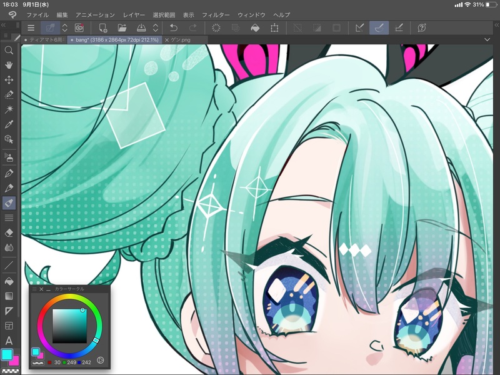Viewport: 500px width, 375px height.
Task: Select the Hand move-canvas tool
Action: pos(9,65)
